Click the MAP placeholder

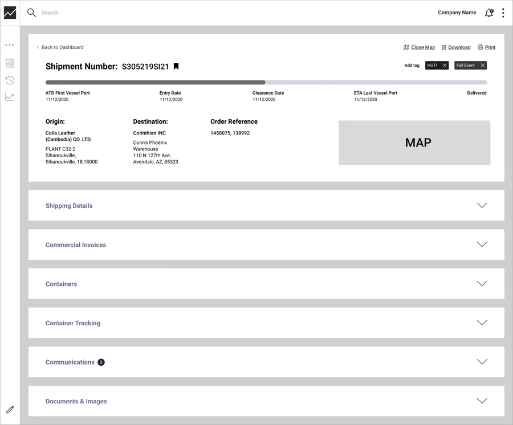point(414,142)
